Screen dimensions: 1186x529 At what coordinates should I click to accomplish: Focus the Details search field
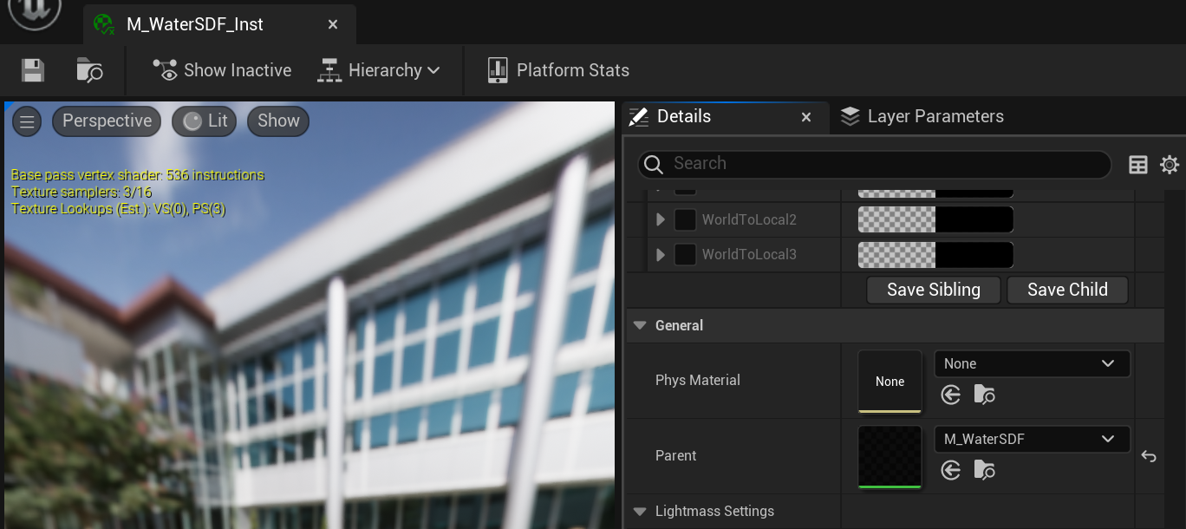875,164
